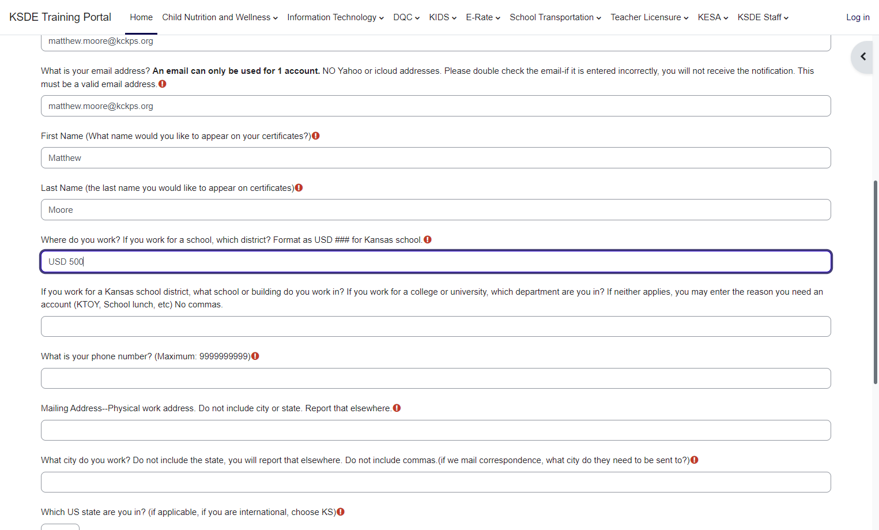This screenshot has height=530, width=879.
Task: Click the Log in link
Action: pos(858,17)
